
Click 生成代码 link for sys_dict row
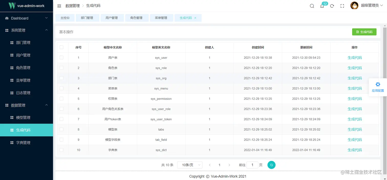click(x=354, y=150)
